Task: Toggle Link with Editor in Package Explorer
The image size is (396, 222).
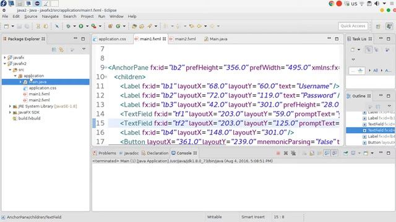Action: click(61, 50)
